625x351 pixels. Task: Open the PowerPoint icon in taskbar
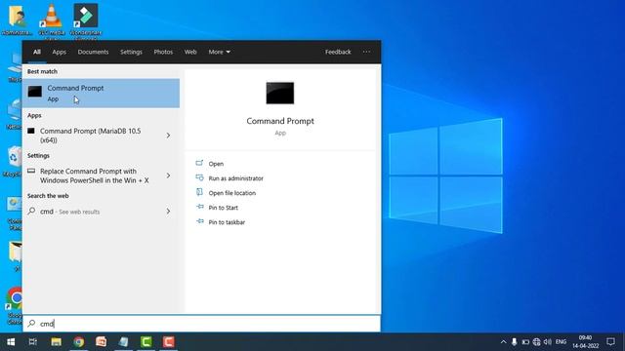click(102, 342)
